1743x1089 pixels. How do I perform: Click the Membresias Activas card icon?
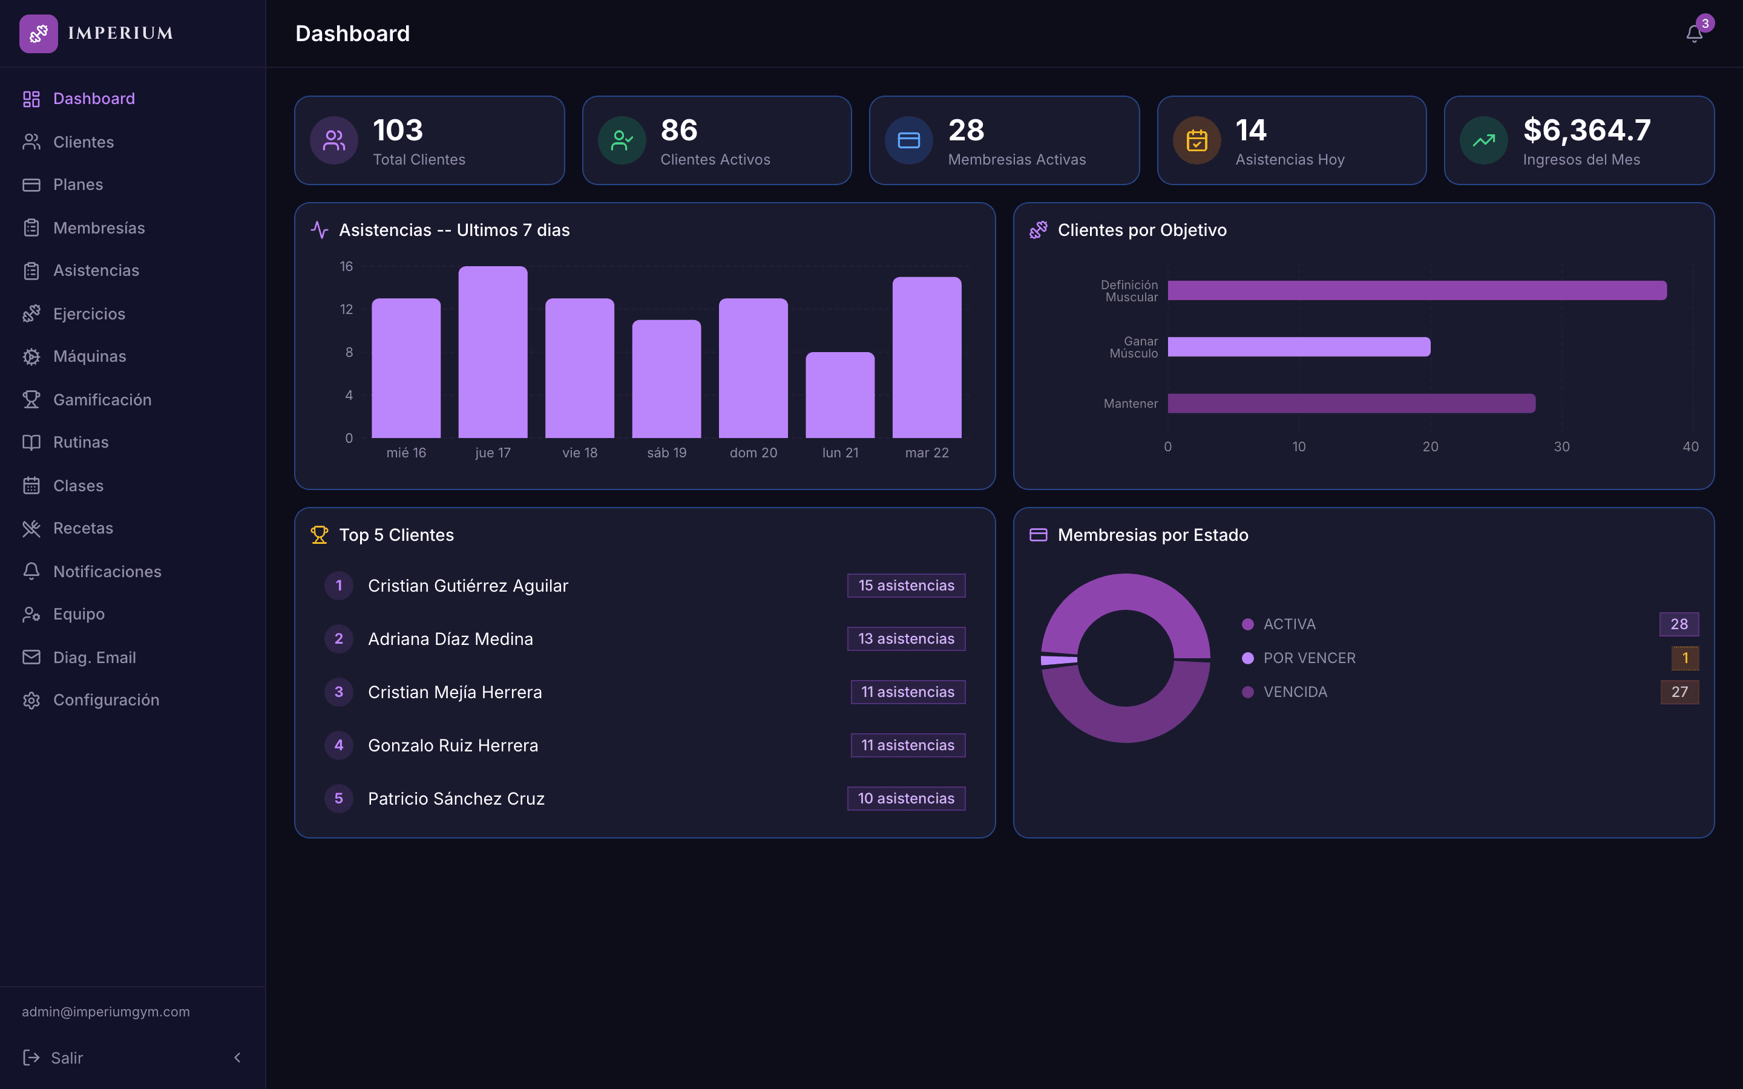click(909, 140)
